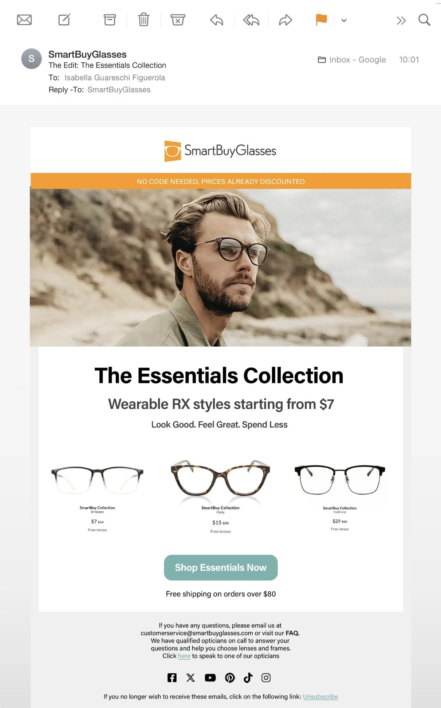
Task: Toggle the orange flag on message
Action: pyautogui.click(x=321, y=20)
